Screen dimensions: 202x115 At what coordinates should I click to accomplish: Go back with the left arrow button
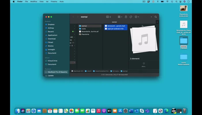click(73, 17)
